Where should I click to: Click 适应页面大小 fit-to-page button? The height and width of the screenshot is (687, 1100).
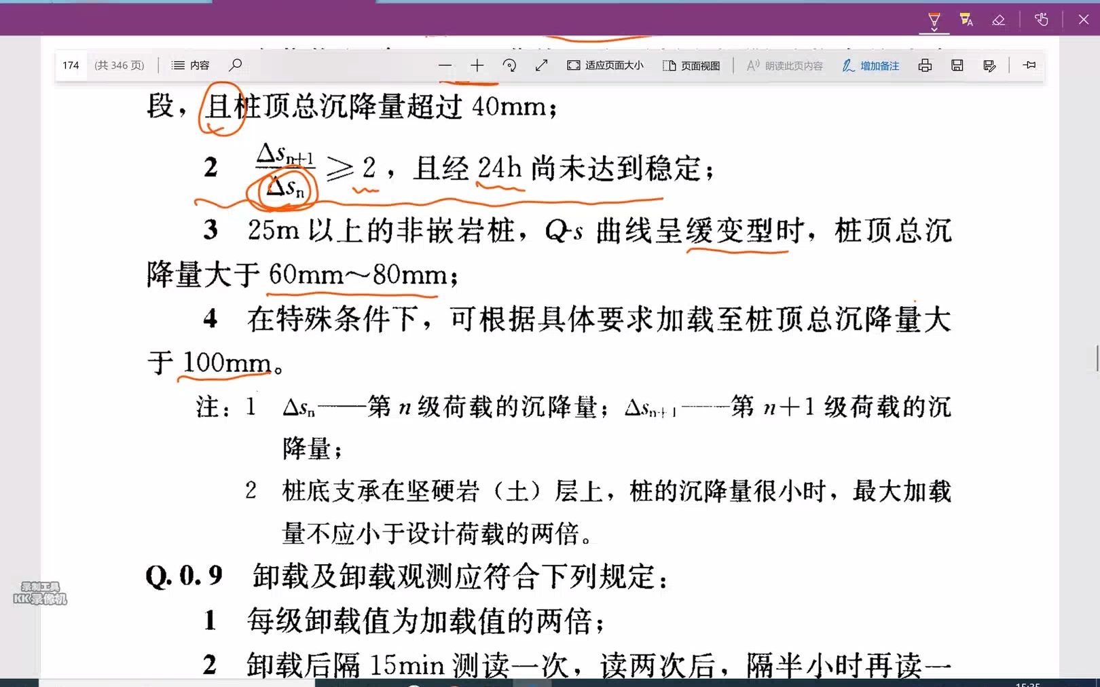pos(605,65)
